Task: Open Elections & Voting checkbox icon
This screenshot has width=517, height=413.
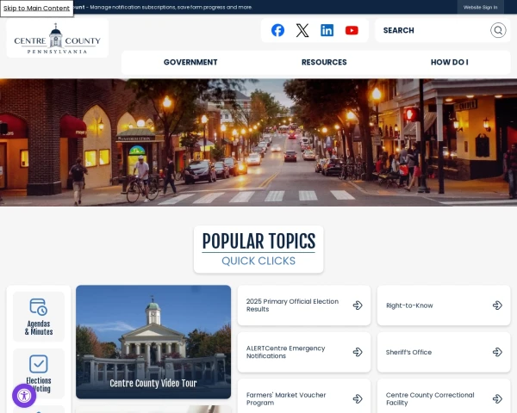Action: coord(39,364)
